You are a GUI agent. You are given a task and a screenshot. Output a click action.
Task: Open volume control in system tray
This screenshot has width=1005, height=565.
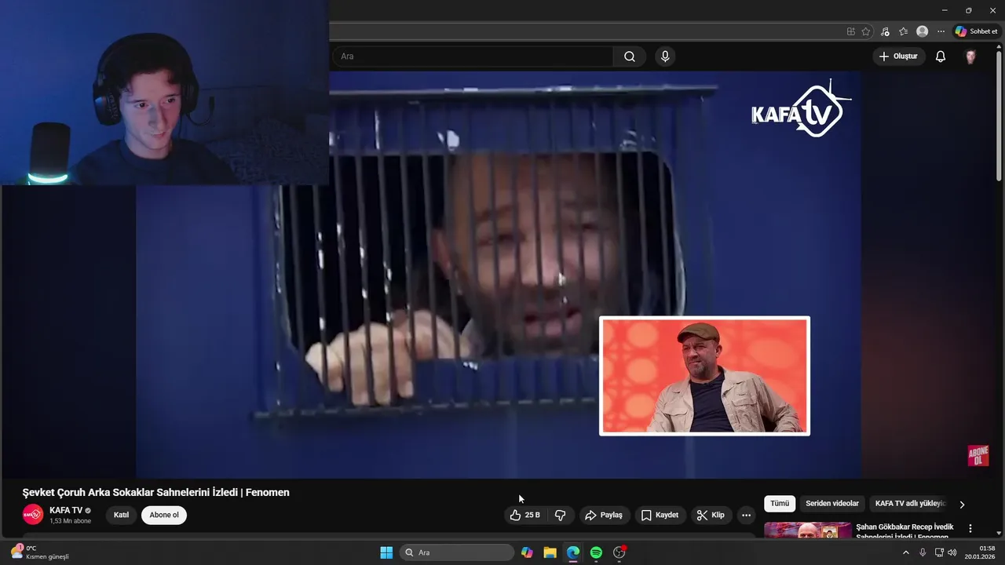click(x=952, y=552)
